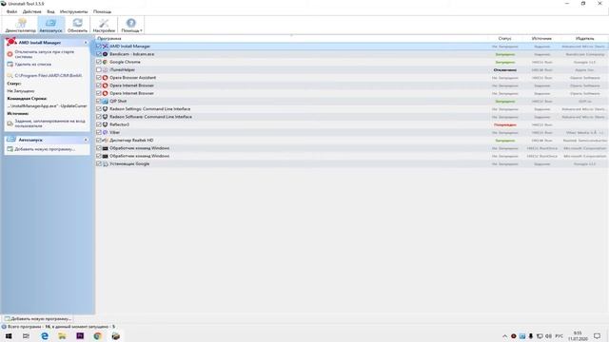Viewport: 609px width, 342px height.
Task: Uncheck the AMD Install Manager checkbox
Action: pos(99,47)
